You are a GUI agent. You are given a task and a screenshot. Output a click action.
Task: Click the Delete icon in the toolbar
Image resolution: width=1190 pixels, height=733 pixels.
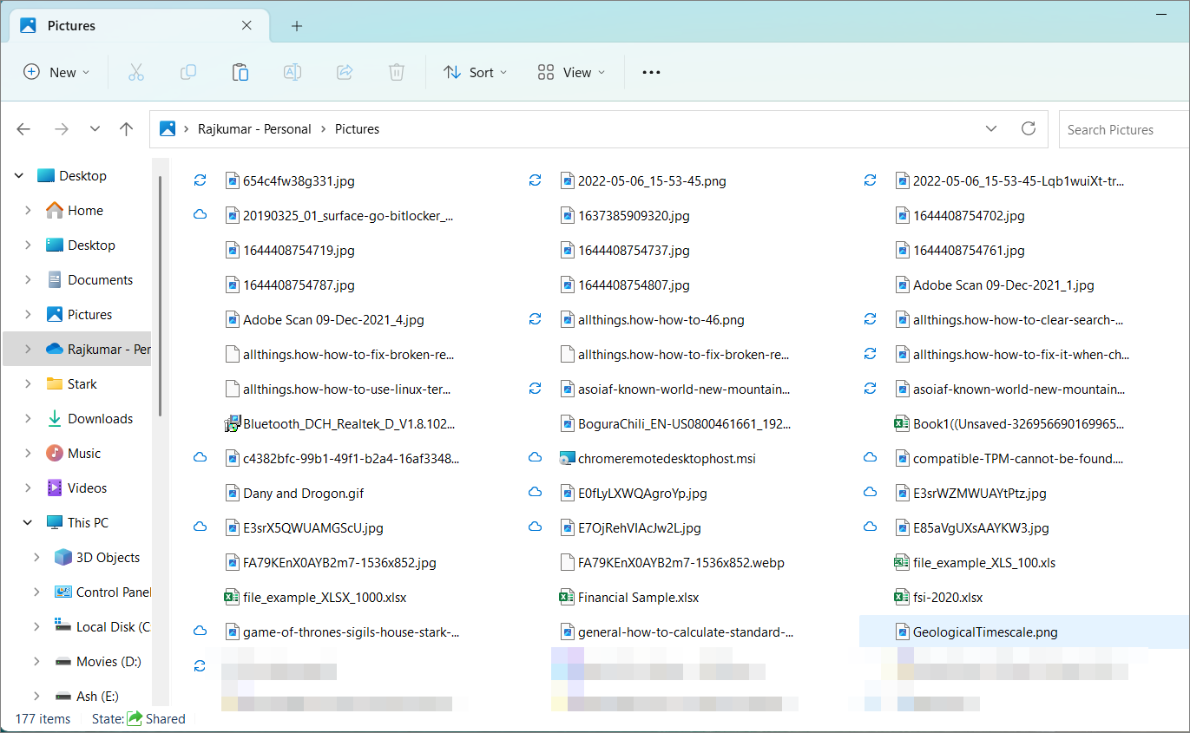tap(396, 72)
